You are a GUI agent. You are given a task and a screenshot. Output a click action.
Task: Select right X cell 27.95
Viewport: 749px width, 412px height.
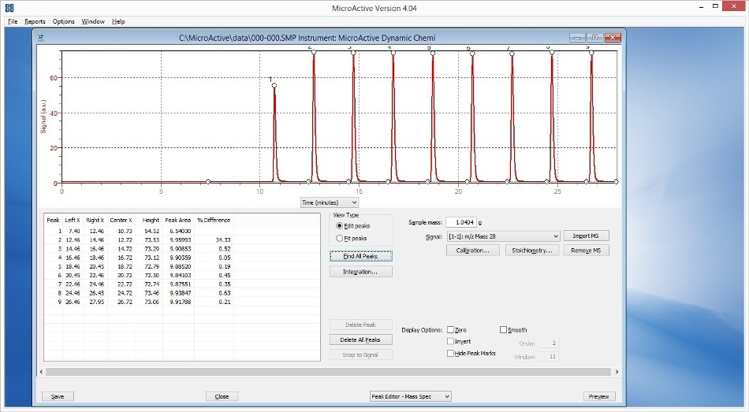tap(95, 302)
